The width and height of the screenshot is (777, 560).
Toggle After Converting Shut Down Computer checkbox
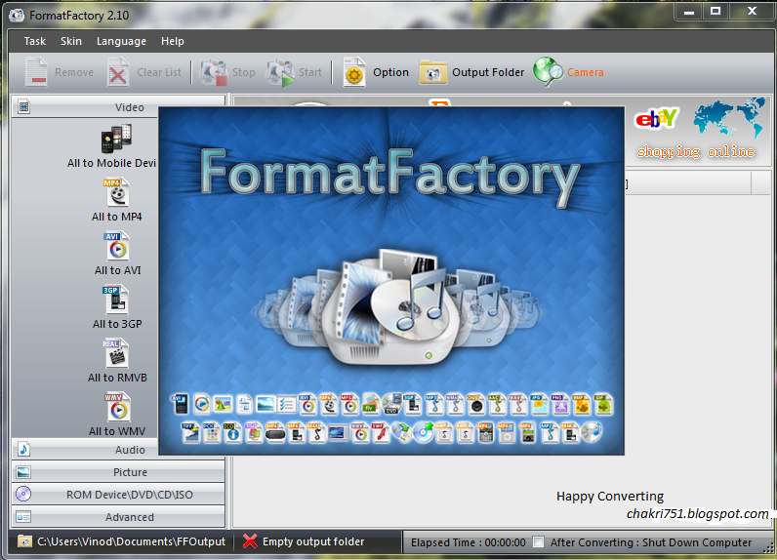pyautogui.click(x=538, y=541)
